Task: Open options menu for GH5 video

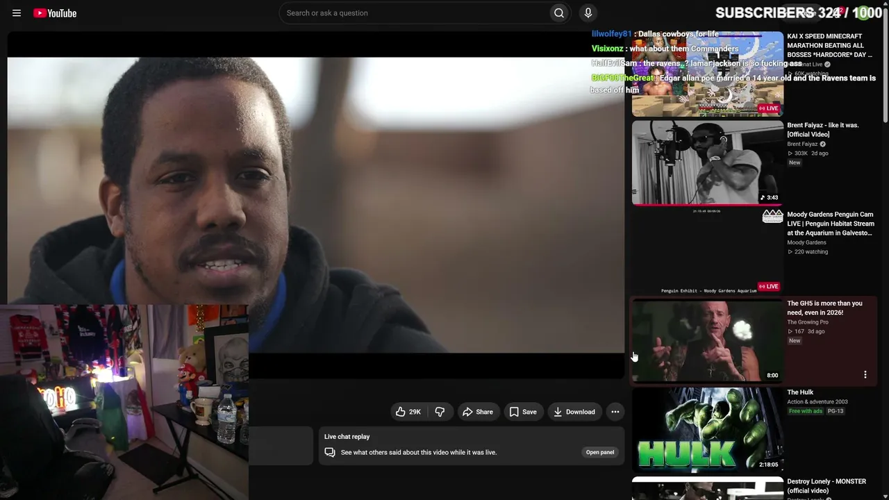Action: tap(865, 375)
